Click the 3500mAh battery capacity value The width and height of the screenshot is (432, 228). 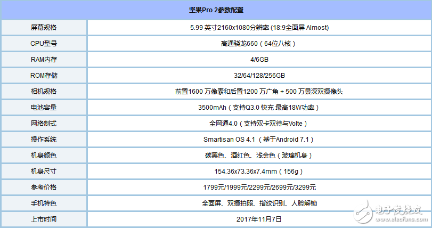point(258,107)
